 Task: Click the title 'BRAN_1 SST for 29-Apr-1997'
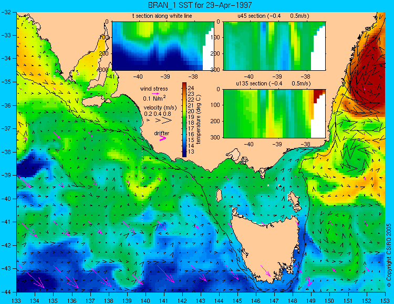[200, 5]
